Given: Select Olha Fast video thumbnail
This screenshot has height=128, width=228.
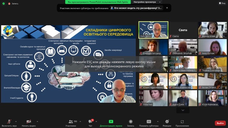Looking at the screenshot, I should click(x=154, y=98).
